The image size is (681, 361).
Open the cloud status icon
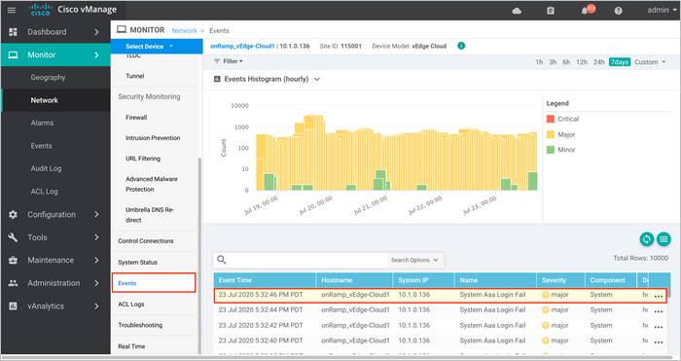(x=517, y=11)
